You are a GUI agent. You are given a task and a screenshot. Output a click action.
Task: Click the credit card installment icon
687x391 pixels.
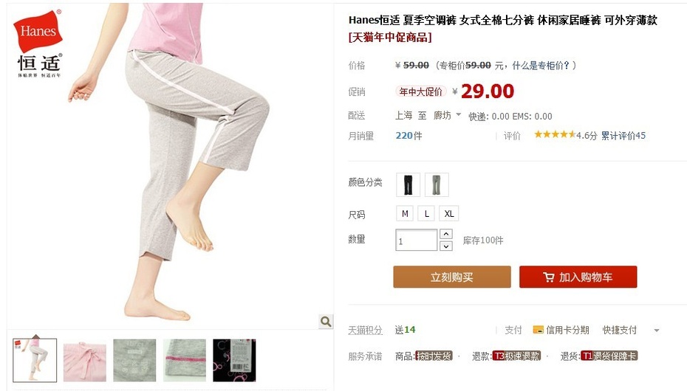pyautogui.click(x=538, y=329)
